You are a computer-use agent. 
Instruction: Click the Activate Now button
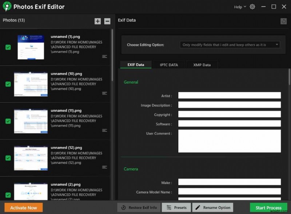tap(23, 207)
